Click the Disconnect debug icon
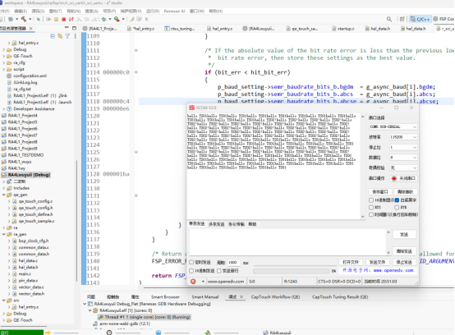The image size is (455, 335). point(71,19)
